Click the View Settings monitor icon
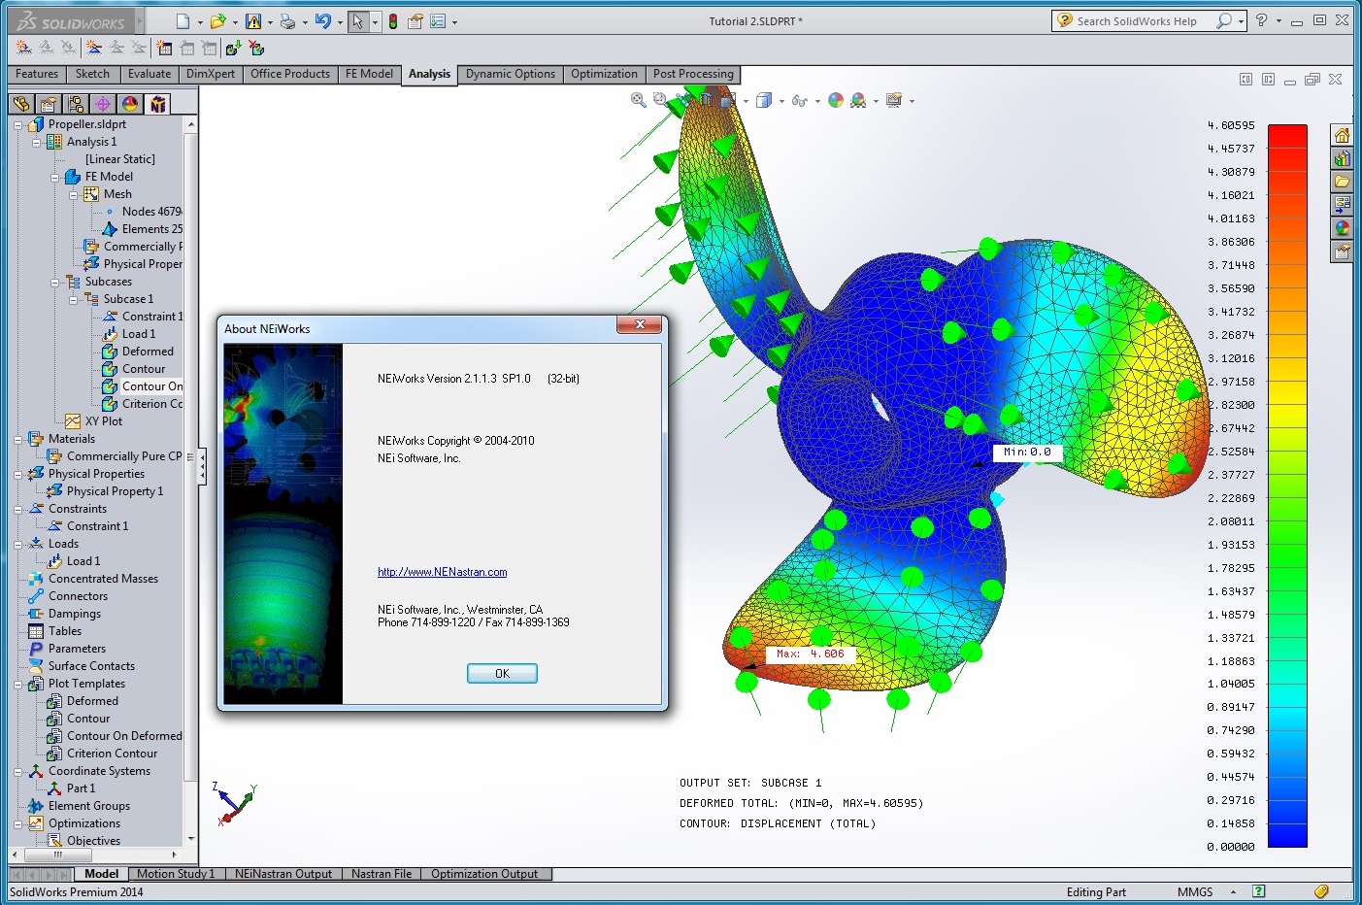 click(894, 99)
